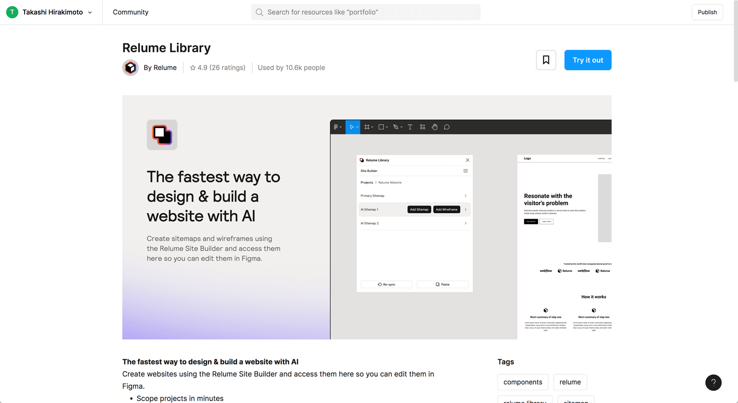
Task: Click the relume tag
Action: pos(570,382)
